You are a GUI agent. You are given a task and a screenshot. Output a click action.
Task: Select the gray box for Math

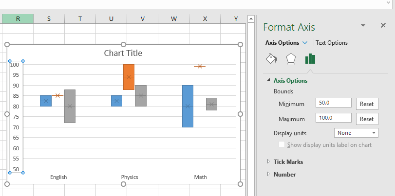(211, 104)
